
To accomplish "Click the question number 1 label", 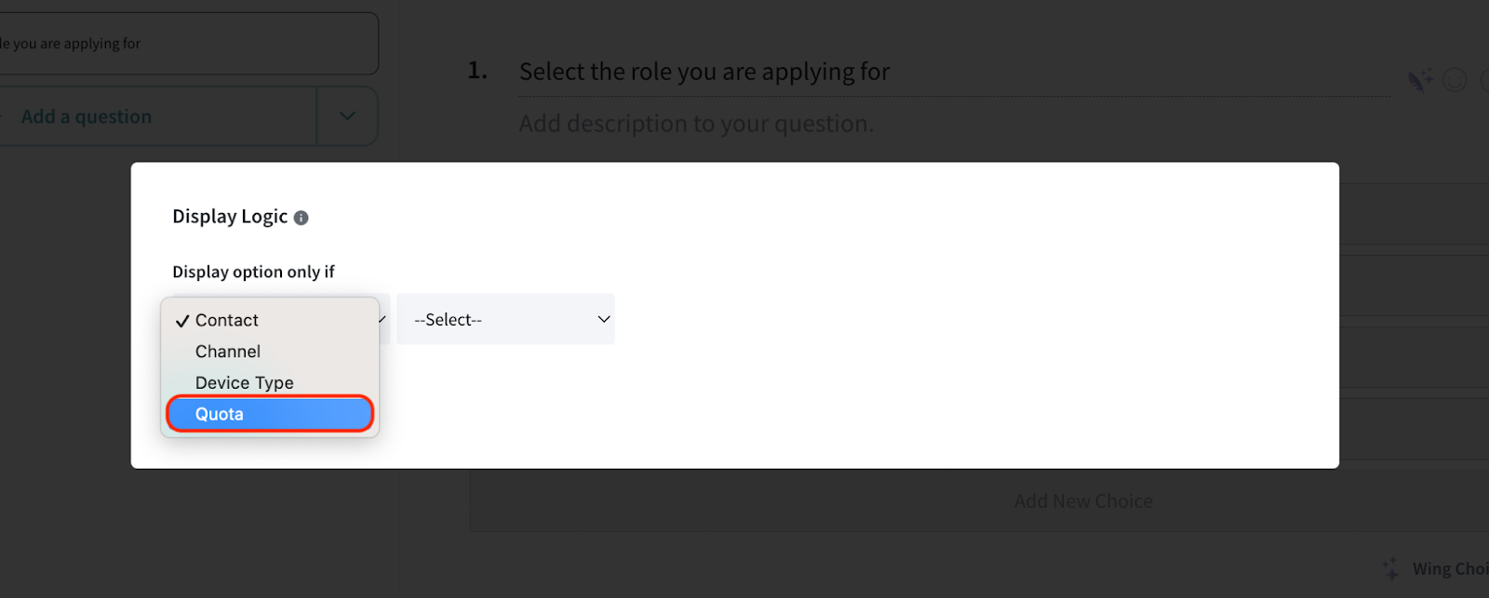I will click(477, 71).
